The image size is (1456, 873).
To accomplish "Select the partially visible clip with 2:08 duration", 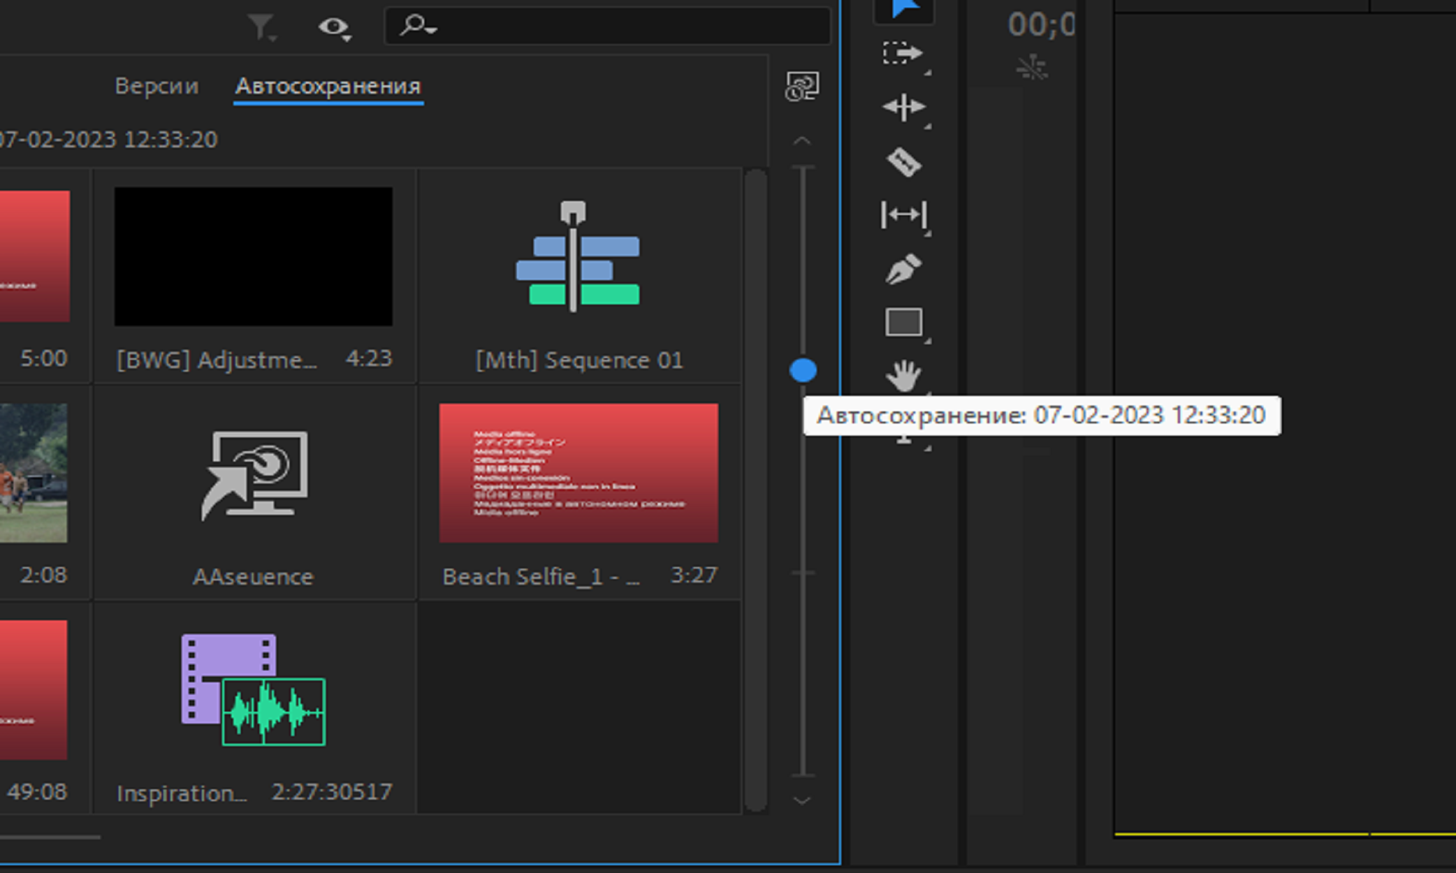I will [34, 473].
